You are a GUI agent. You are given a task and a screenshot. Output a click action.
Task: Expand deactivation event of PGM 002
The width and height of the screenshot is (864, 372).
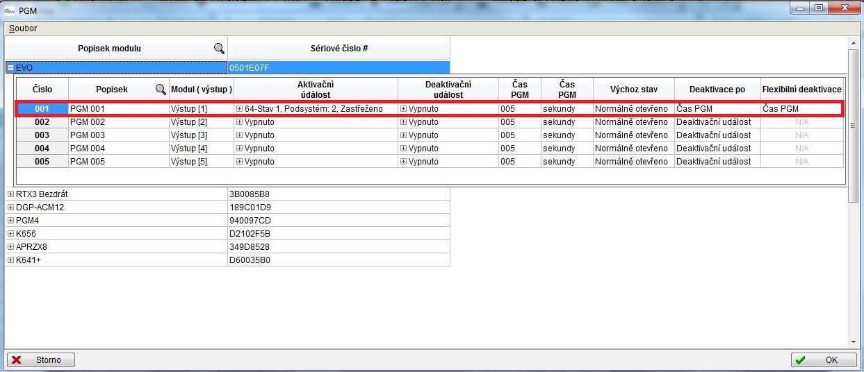[403, 122]
